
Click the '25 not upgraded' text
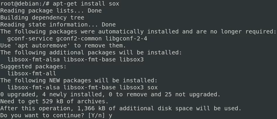pyautogui.click(x=192, y=95)
